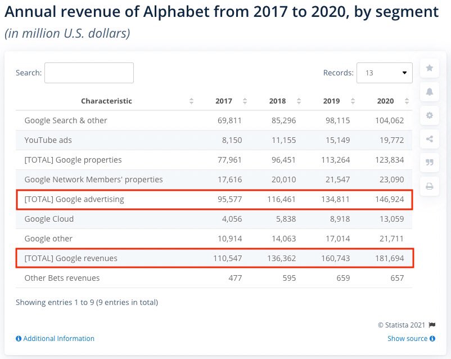Image resolution: width=451 pixels, height=359 pixels.
Task: Click the Network Members value 23,090
Action: pyautogui.click(x=392, y=179)
